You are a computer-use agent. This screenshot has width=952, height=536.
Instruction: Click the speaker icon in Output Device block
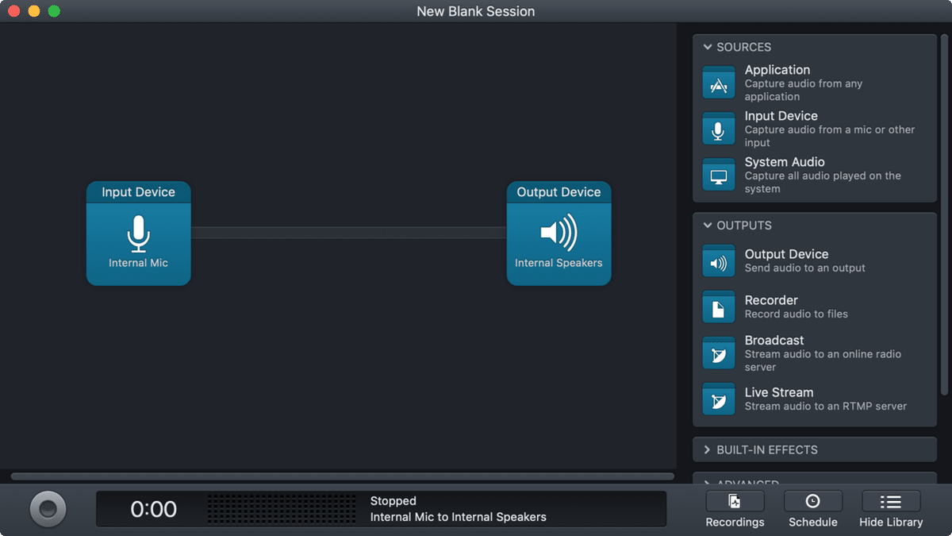(559, 233)
